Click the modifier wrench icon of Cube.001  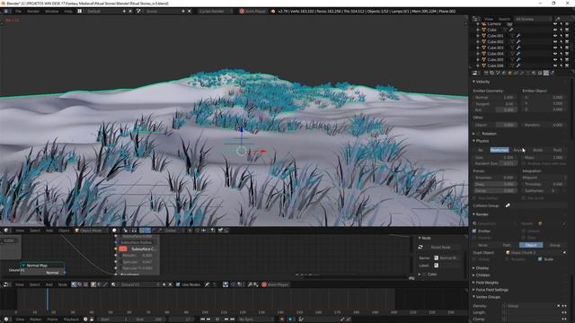518,36
